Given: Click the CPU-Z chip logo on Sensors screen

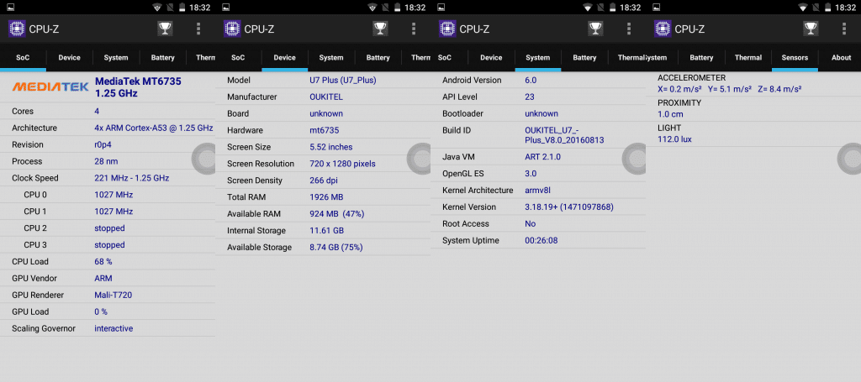Looking at the screenshot, I should pyautogui.click(x=663, y=29).
